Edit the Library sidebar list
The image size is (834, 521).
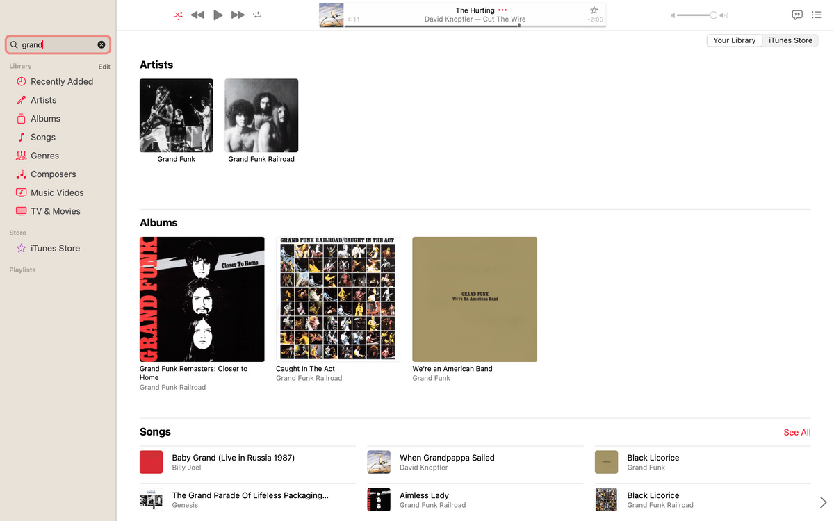(104, 67)
